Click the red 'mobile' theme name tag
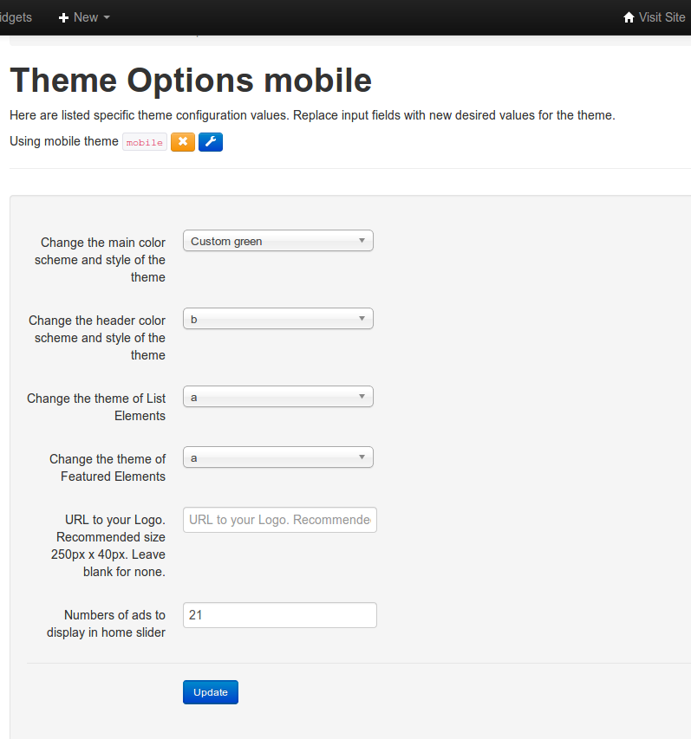 [x=145, y=143]
